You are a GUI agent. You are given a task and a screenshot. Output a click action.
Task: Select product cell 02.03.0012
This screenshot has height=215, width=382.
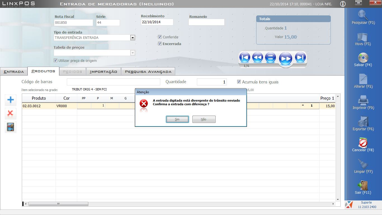(39, 106)
